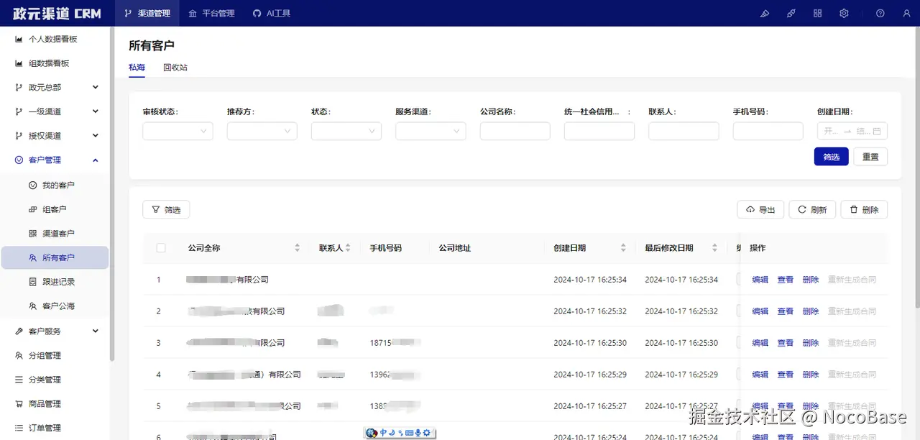This screenshot has width=920, height=440.
Task: Click the 联系人 filter input field
Action: click(x=684, y=131)
